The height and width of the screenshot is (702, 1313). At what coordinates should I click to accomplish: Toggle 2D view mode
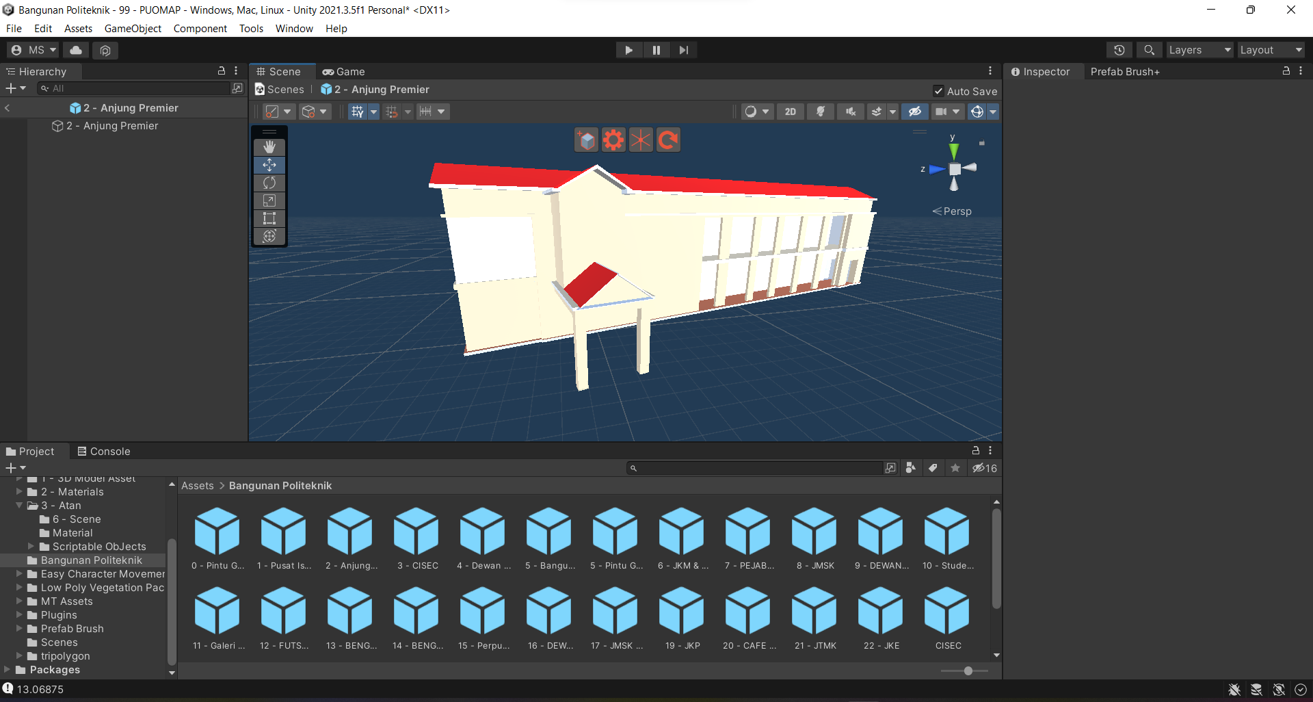791,112
